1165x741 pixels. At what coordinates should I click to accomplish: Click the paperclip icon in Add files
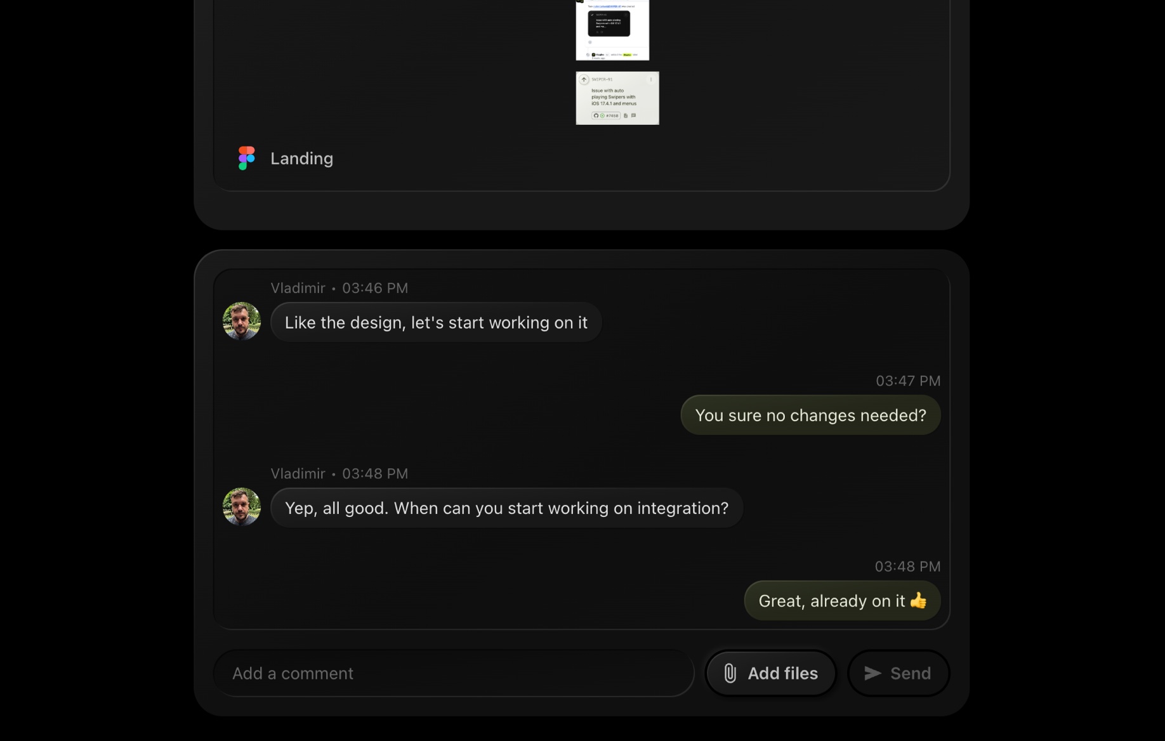(x=730, y=673)
